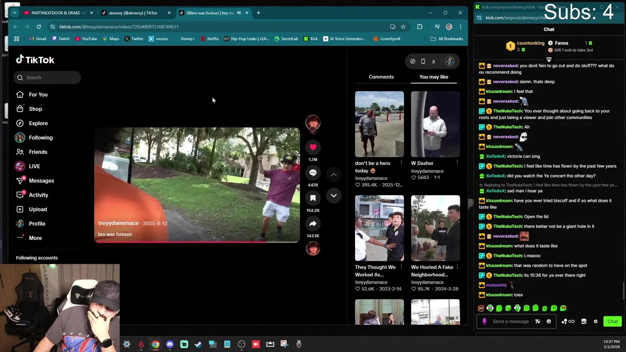Open the Netflix bookmark
The image size is (626, 352).
tap(209, 39)
